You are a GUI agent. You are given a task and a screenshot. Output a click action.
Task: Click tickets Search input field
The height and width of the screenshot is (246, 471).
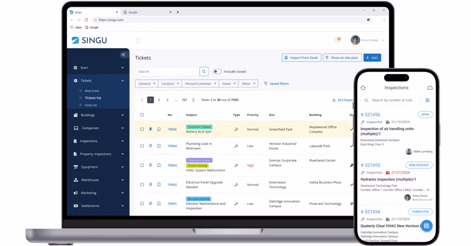tap(167, 71)
